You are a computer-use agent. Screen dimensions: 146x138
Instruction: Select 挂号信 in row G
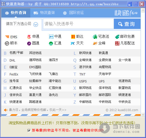click(14, 81)
